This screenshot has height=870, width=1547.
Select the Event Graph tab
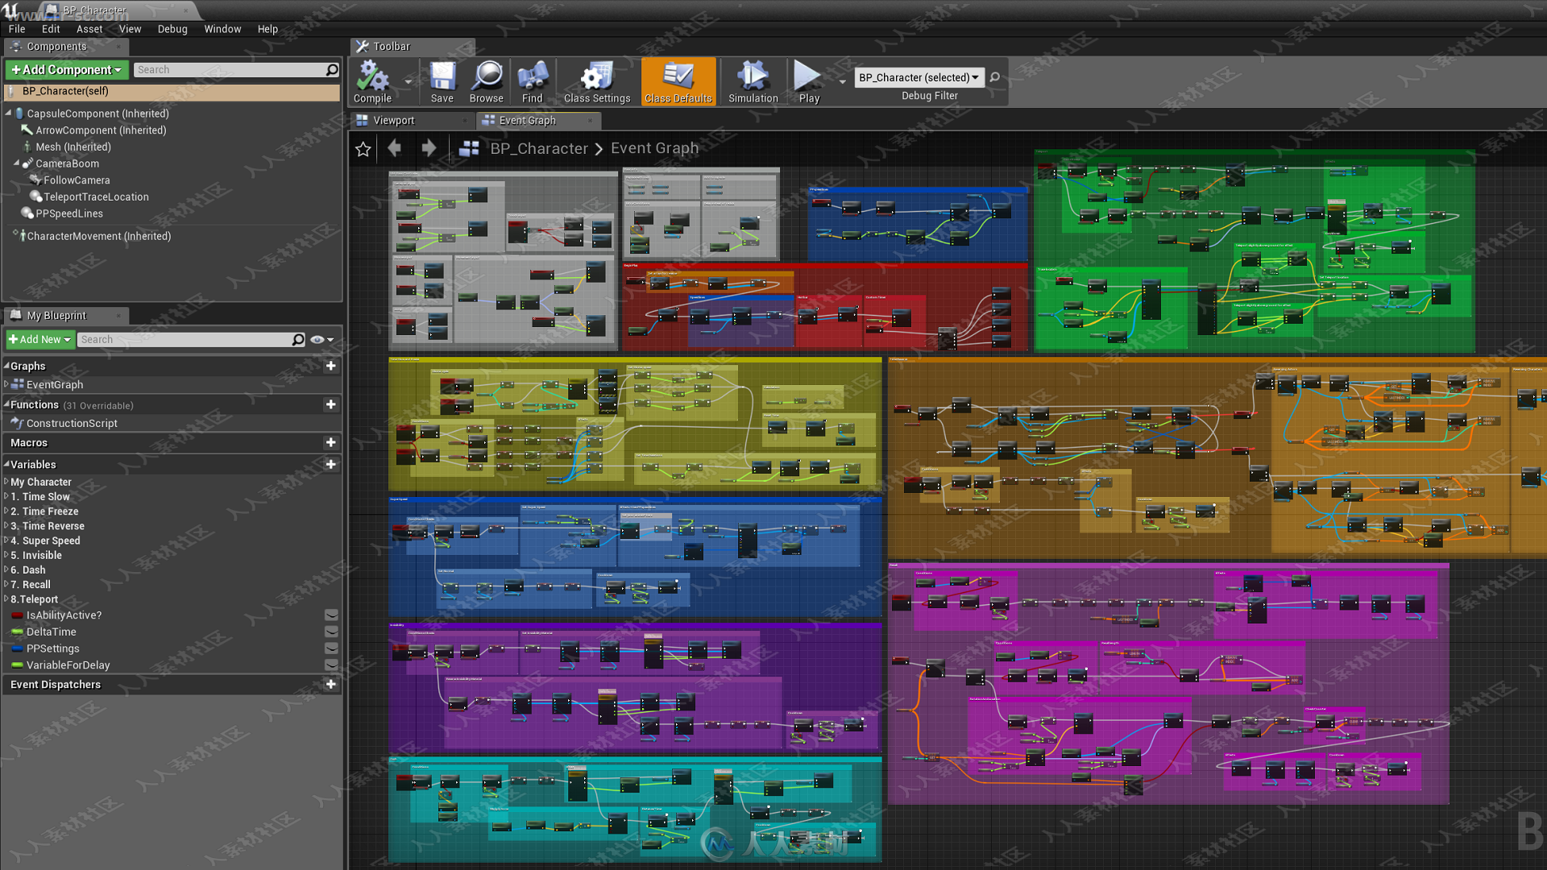527,120
